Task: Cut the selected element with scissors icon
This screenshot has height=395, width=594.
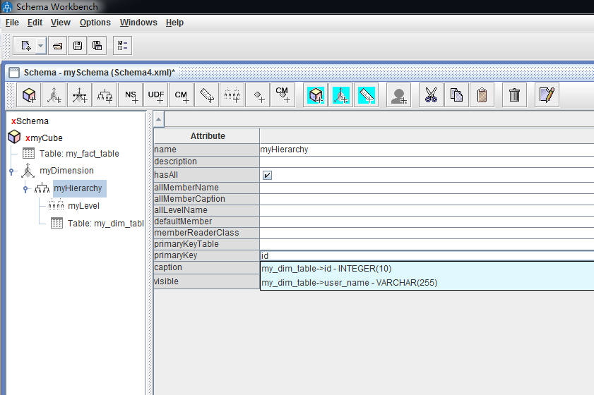Action: (431, 95)
